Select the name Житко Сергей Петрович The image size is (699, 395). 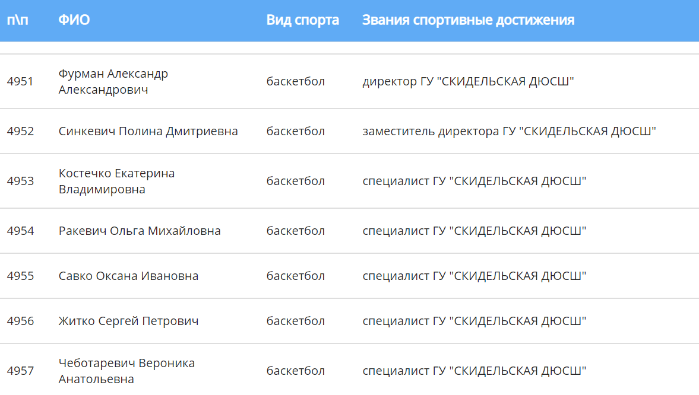tap(128, 321)
